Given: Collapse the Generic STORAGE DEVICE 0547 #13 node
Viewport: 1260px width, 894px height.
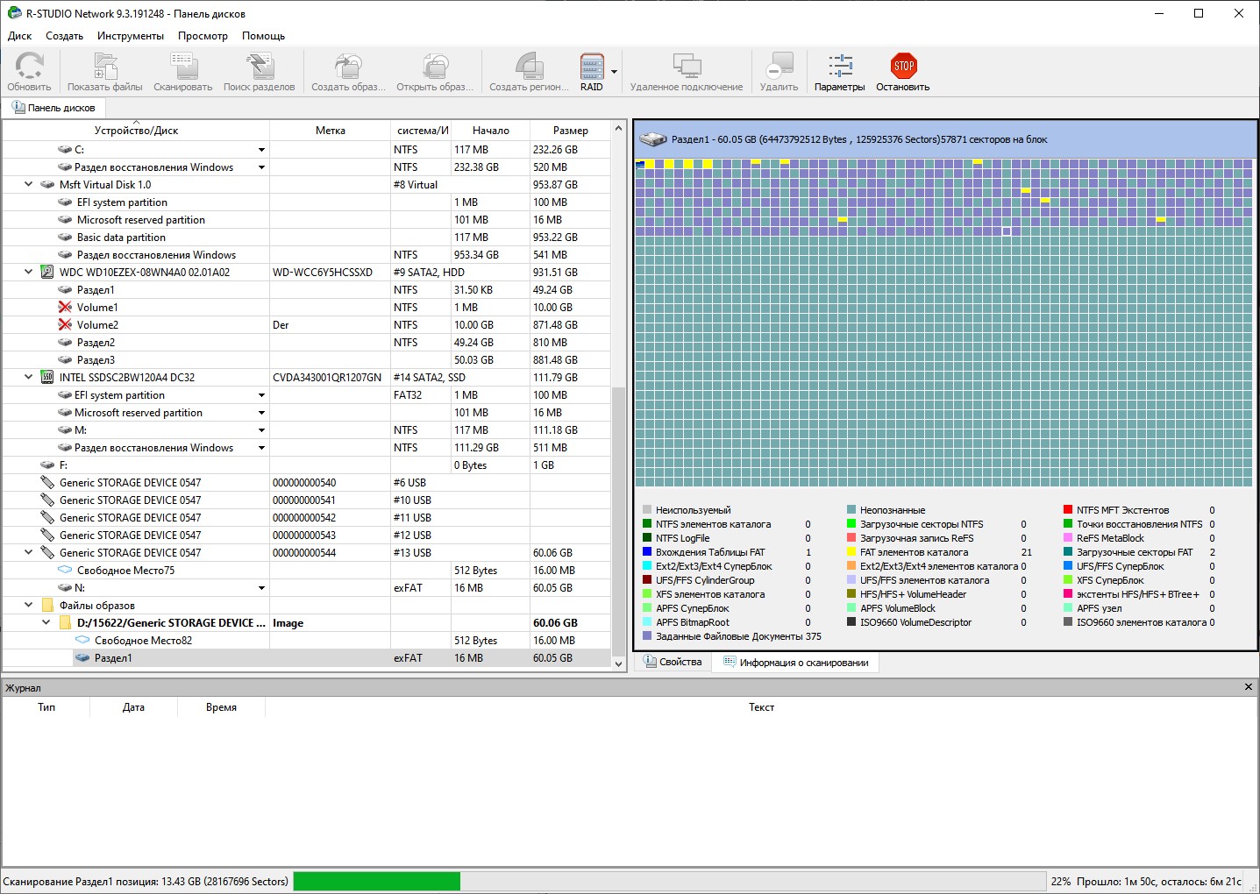Looking at the screenshot, I should [x=29, y=553].
